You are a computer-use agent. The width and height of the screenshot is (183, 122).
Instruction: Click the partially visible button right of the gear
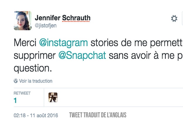[182, 19]
